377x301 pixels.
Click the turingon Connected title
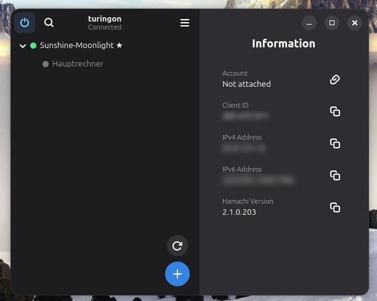pyautogui.click(x=105, y=23)
